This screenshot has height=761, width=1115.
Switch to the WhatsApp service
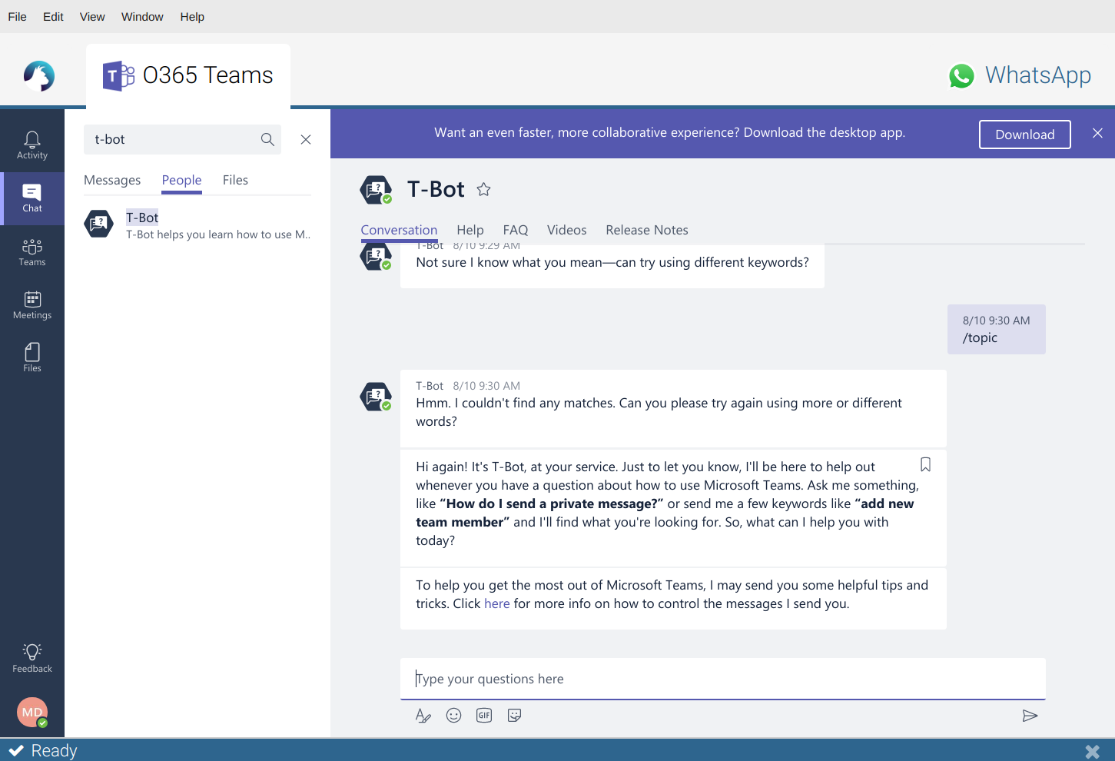[x=1020, y=75]
